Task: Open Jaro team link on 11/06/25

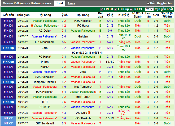Action: click(x=45, y=48)
